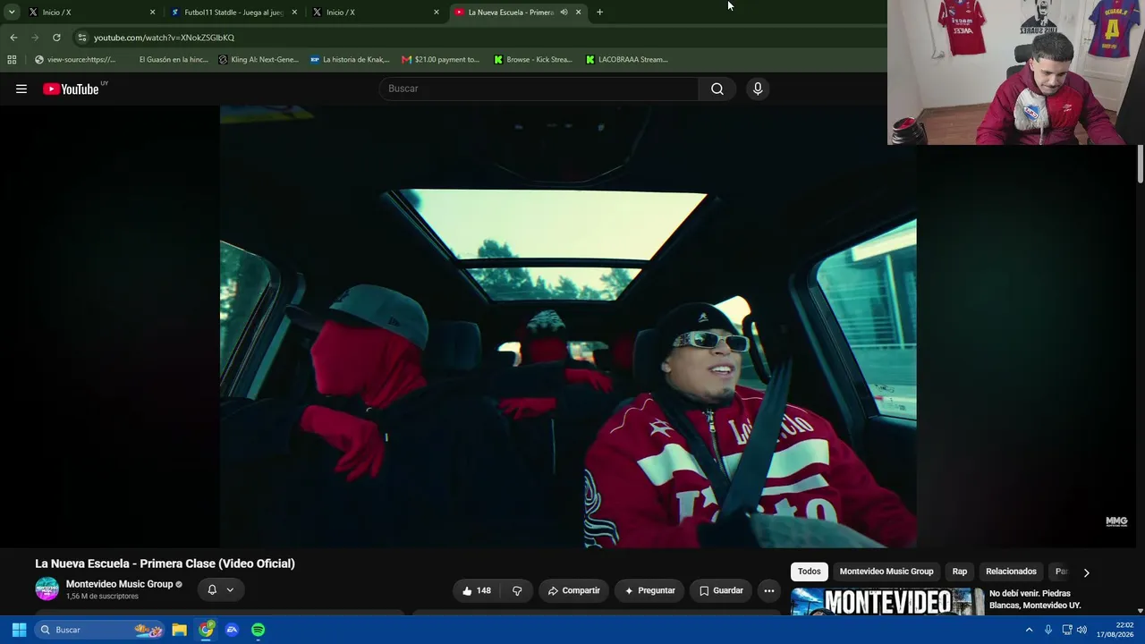Select the Todos filter chip
The height and width of the screenshot is (644, 1145).
(x=810, y=572)
